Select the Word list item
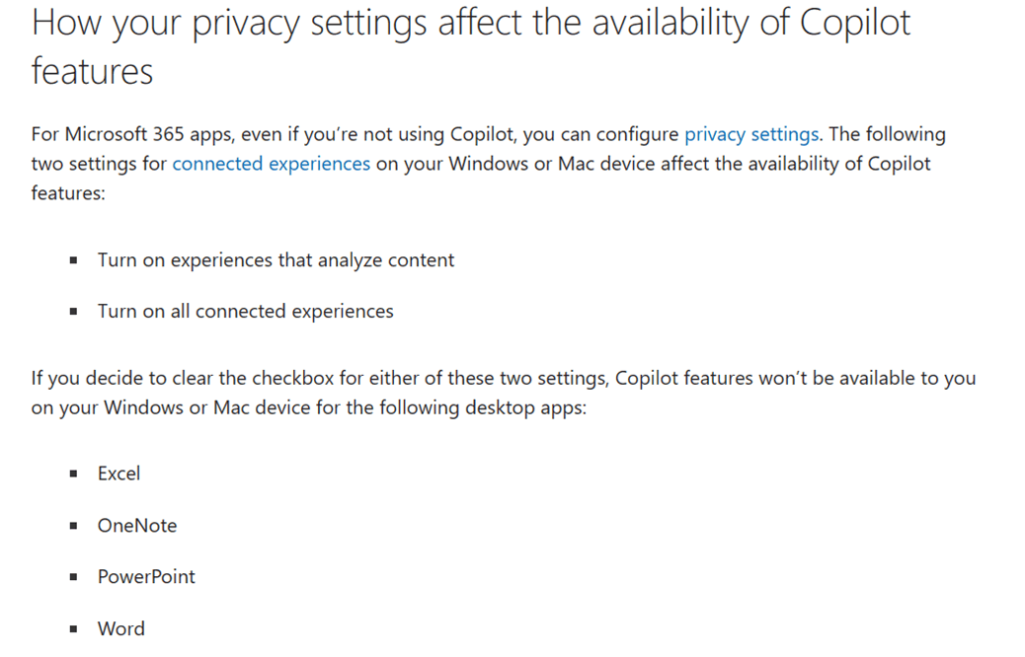 click(120, 628)
